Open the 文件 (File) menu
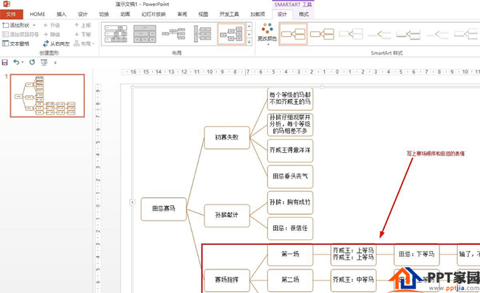 coord(11,14)
